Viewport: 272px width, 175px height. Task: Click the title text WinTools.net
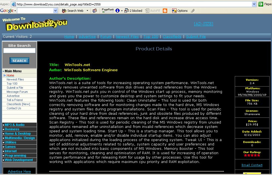(77, 65)
